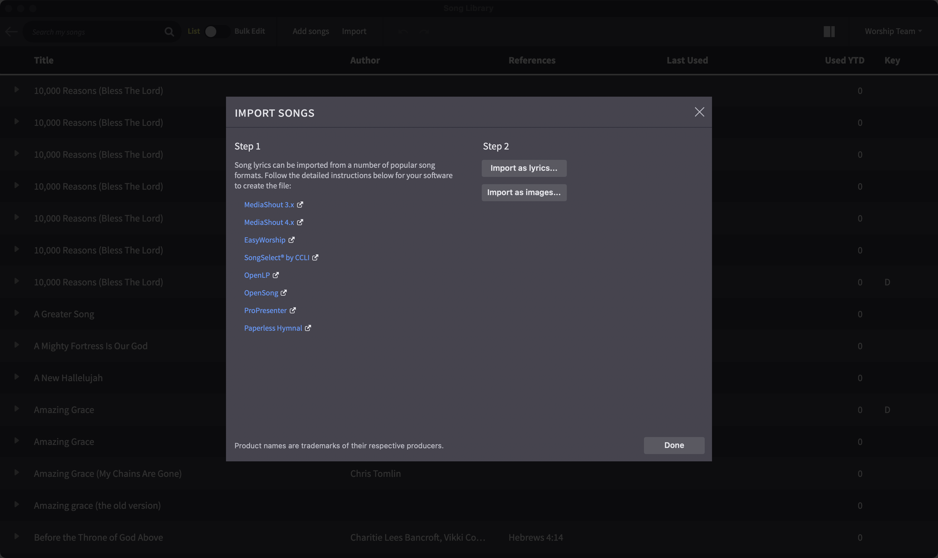938x558 pixels.
Task: Expand the Amazing Grace row with key D
Action: [x=16, y=409]
